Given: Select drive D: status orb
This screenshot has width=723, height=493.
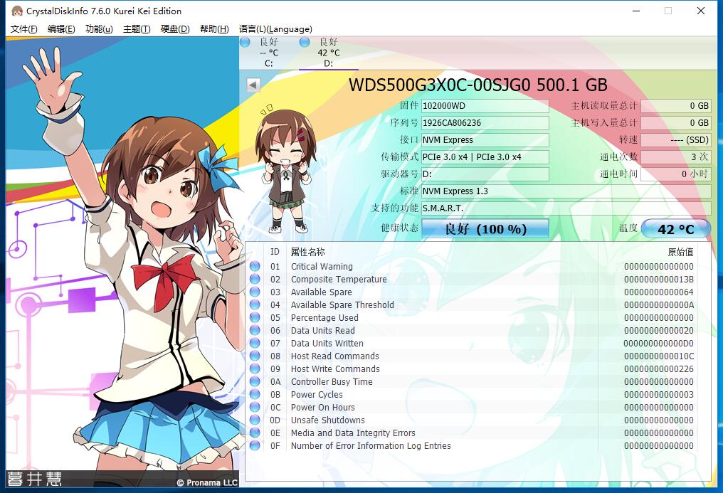Looking at the screenshot, I should tap(305, 43).
